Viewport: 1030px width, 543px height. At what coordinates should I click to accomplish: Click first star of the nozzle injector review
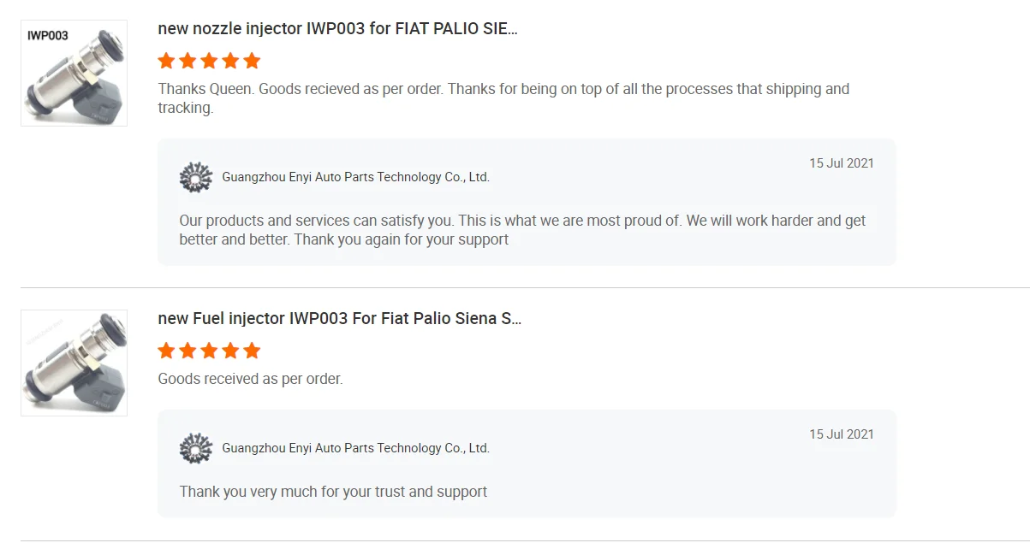(167, 61)
